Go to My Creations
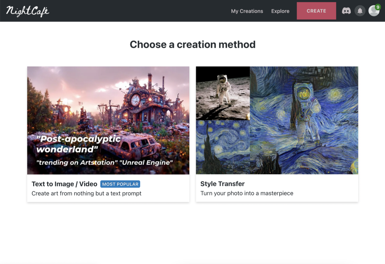Screen dimensions: 385x264 [x=247, y=11]
